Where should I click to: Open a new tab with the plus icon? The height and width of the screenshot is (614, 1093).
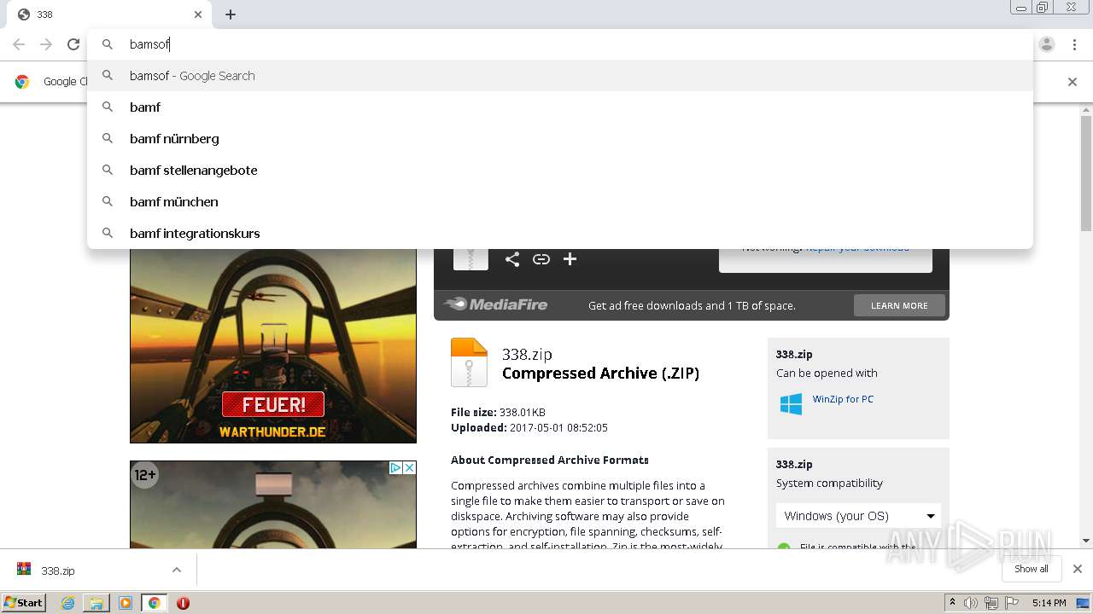[x=231, y=14]
